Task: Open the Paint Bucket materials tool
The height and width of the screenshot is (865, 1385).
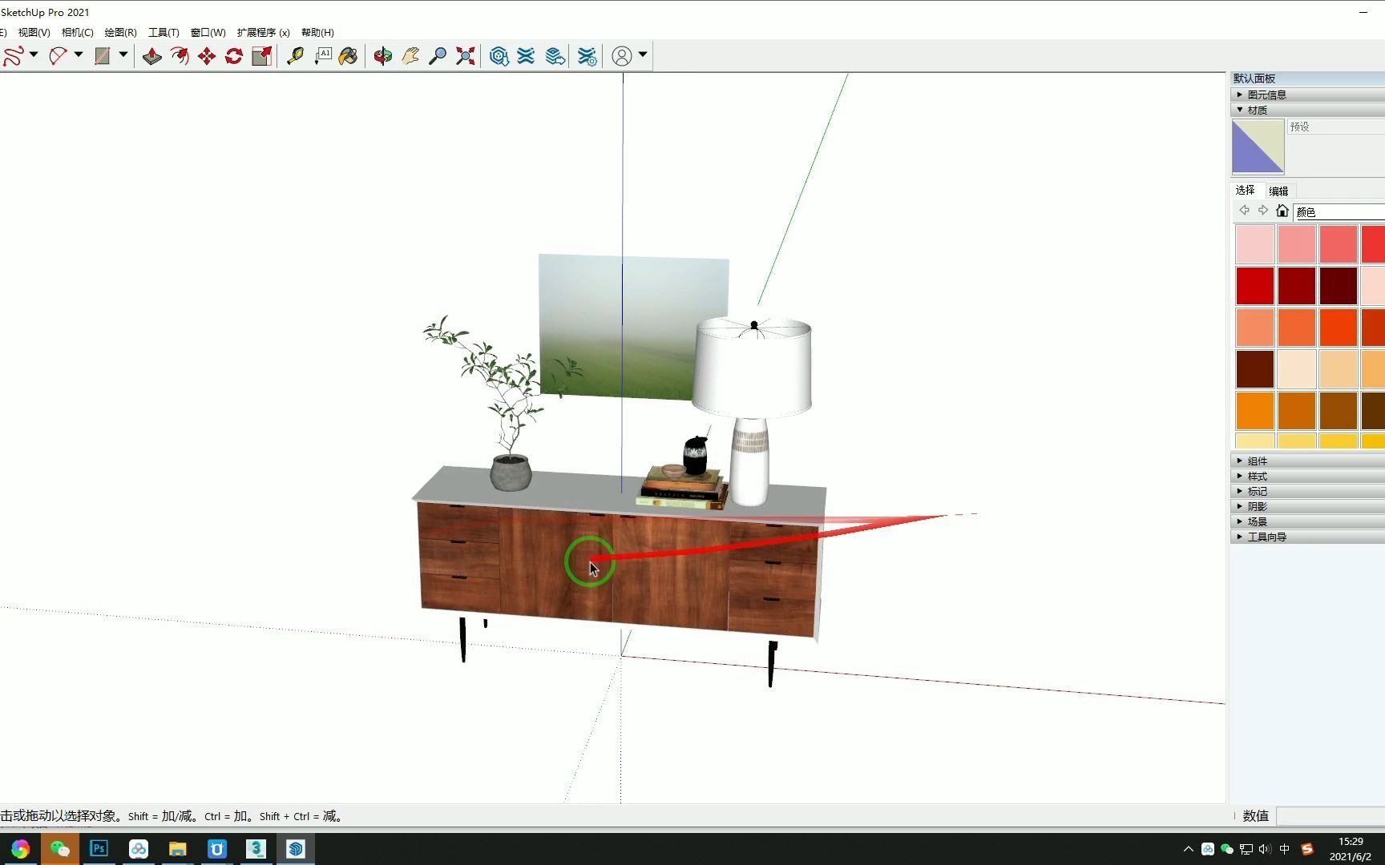Action: (x=348, y=56)
